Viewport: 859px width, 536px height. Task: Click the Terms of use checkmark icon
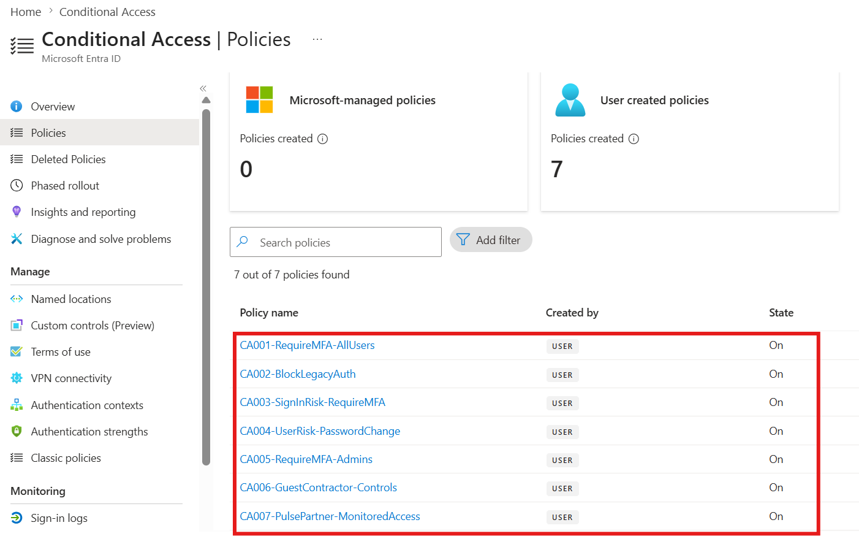(x=17, y=352)
